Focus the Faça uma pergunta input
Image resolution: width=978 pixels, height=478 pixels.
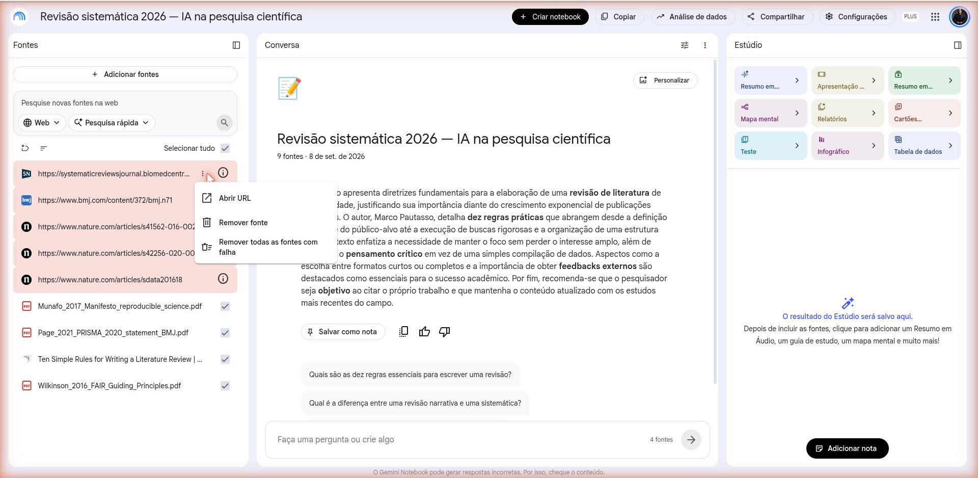pos(458,440)
